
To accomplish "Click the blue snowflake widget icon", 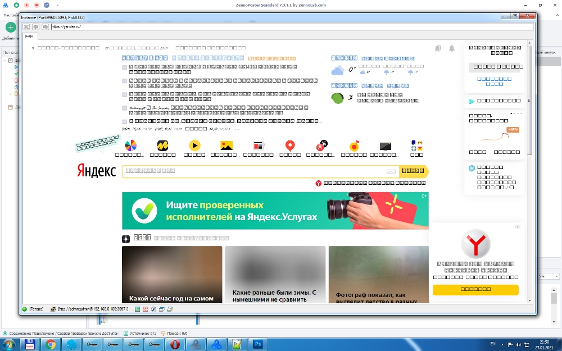I will (472, 168).
